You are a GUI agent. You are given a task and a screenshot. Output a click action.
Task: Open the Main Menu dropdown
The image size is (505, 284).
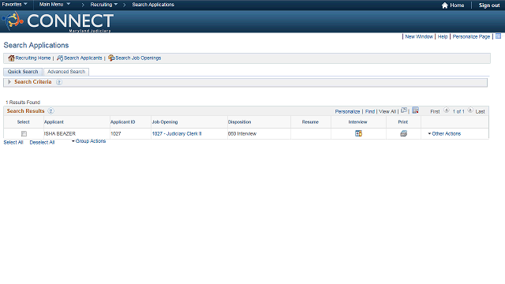[54, 5]
